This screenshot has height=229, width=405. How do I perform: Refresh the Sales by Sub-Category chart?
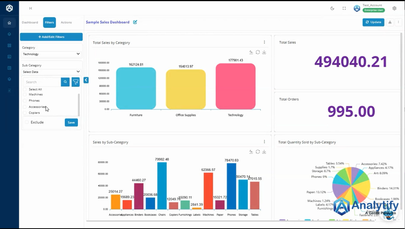point(258,152)
